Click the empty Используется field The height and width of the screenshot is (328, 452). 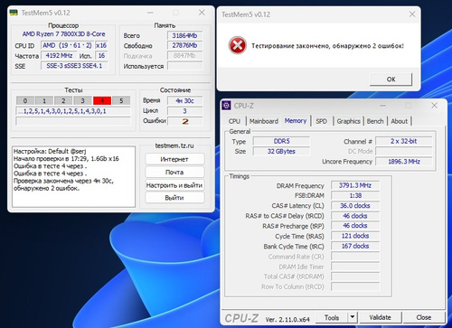click(x=184, y=66)
